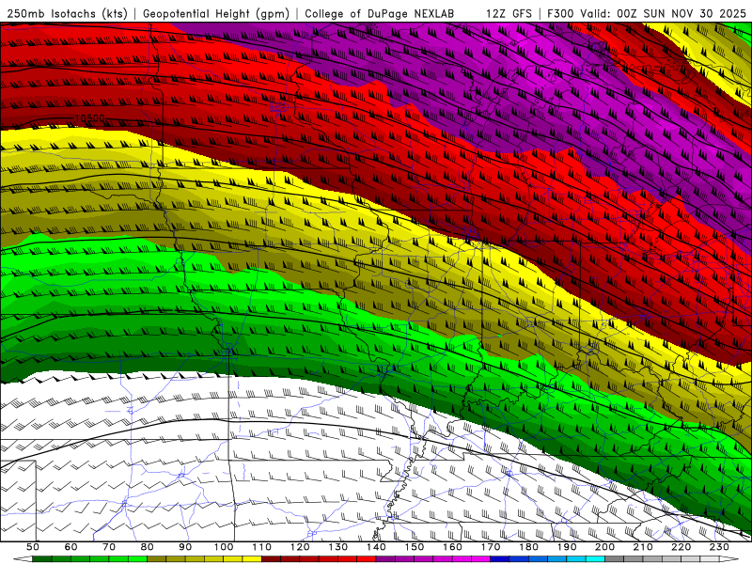Screen dimensions: 752x564
Task: Click the colorbar value label '110'
Action: [262, 547]
